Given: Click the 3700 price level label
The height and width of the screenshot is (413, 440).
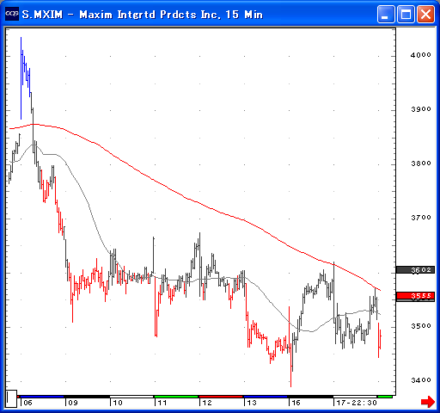Looking at the screenshot, I should point(421,218).
